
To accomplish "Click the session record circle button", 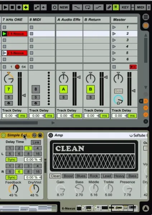I will (x=54, y=7).
